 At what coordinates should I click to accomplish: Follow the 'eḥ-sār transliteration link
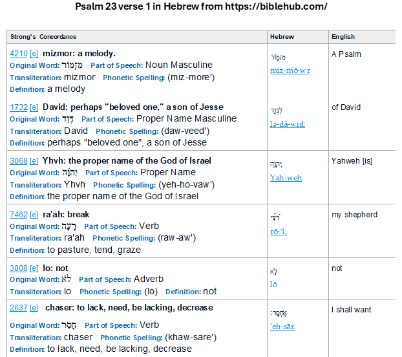pyautogui.click(x=282, y=327)
